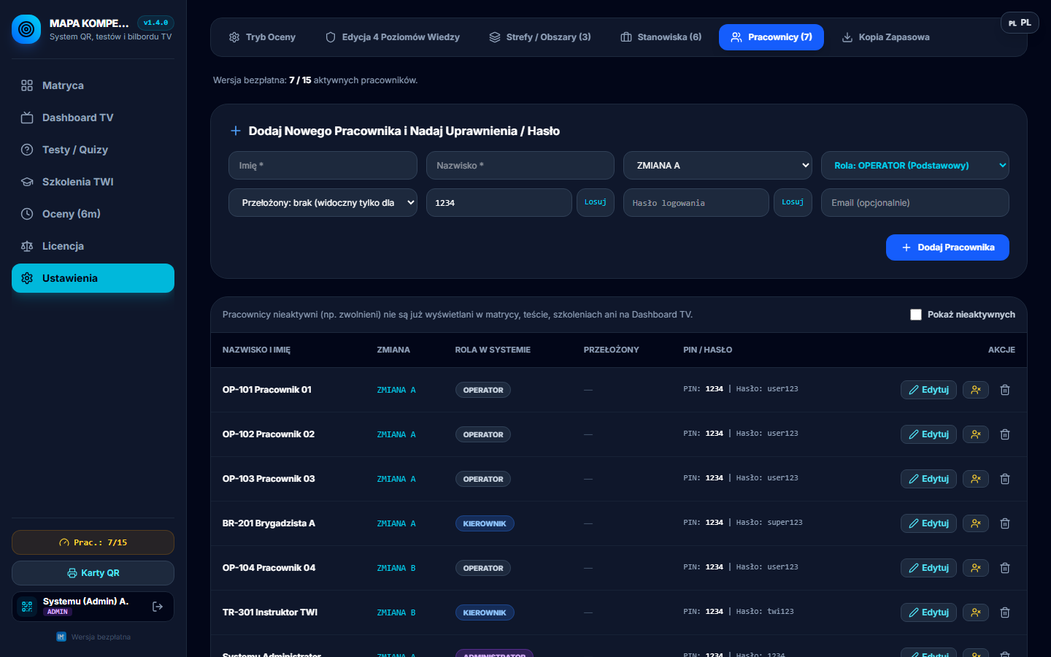Focus the Imię input field
The height and width of the screenshot is (657, 1051).
point(323,166)
